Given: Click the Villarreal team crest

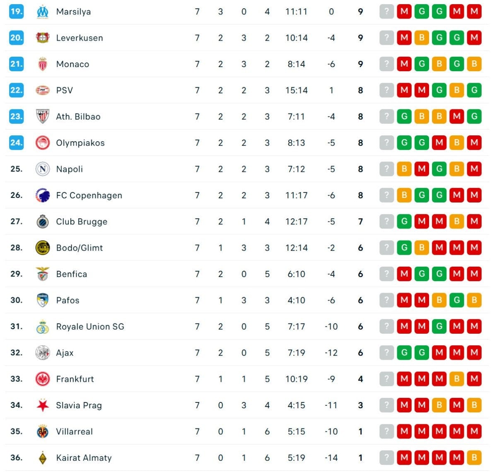Looking at the screenshot, I should coord(43,431).
